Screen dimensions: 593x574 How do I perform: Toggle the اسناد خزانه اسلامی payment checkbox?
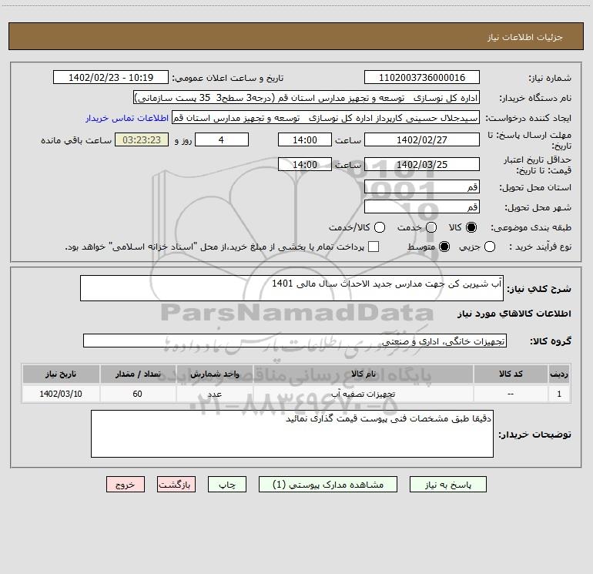pos(374,247)
